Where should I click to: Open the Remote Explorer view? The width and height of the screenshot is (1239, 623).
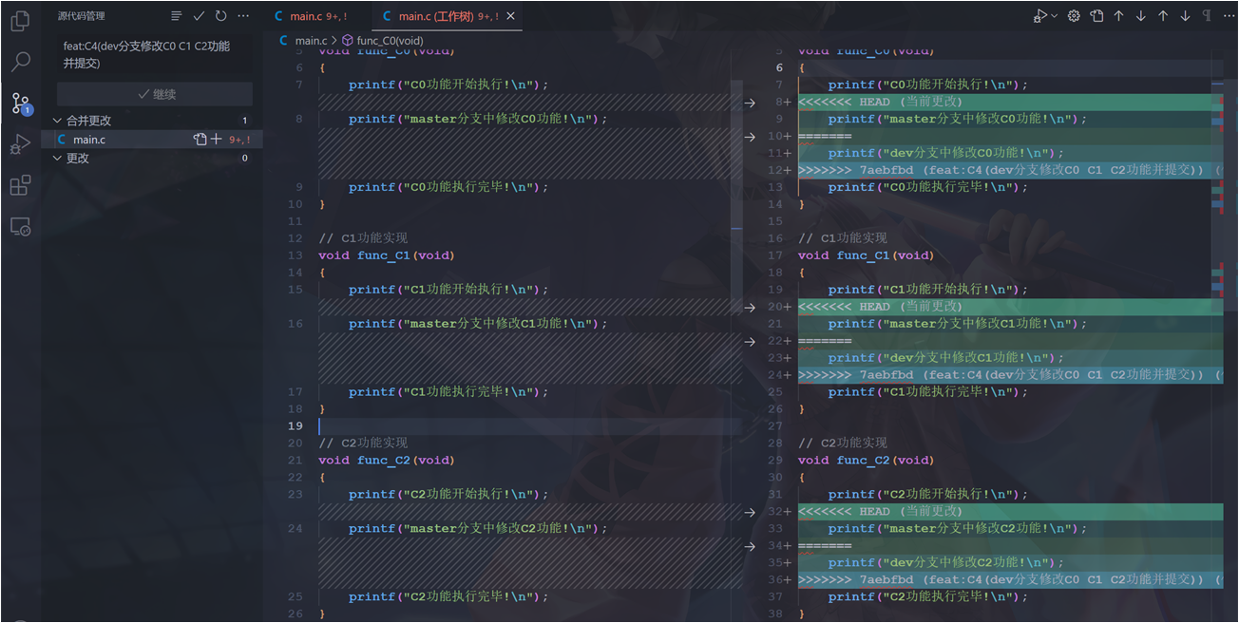point(20,226)
